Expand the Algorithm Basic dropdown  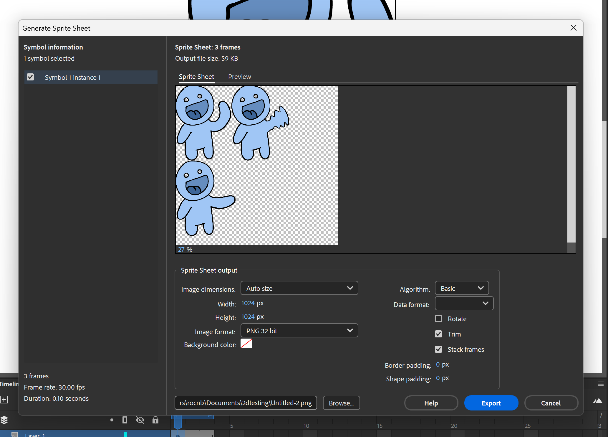pos(462,288)
